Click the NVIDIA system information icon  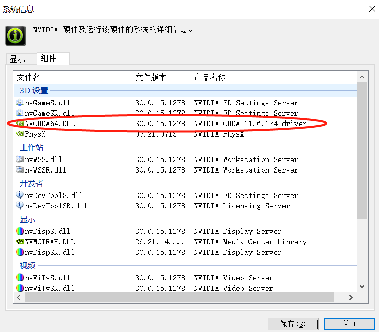pos(16,35)
